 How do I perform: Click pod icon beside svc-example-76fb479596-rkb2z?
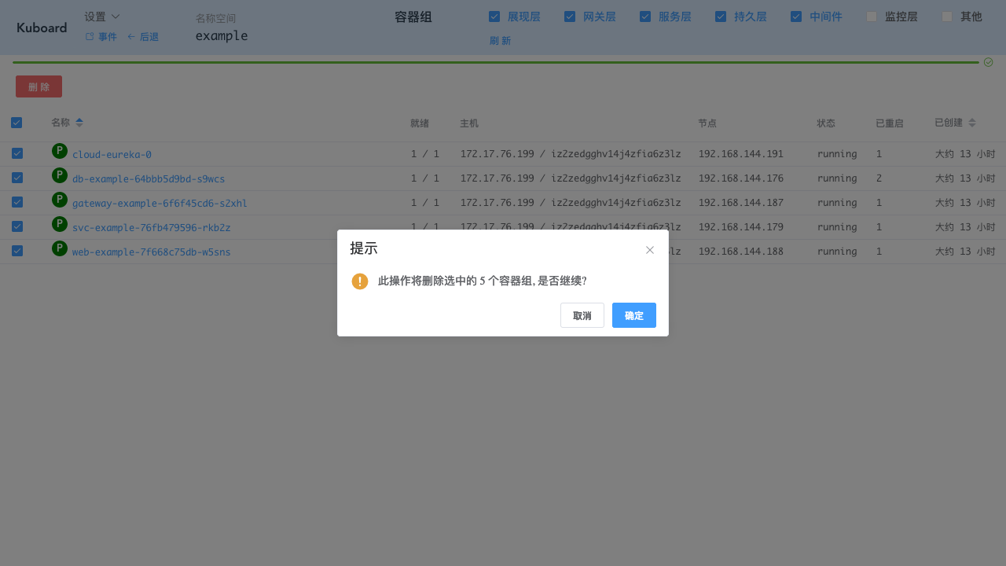point(60,224)
